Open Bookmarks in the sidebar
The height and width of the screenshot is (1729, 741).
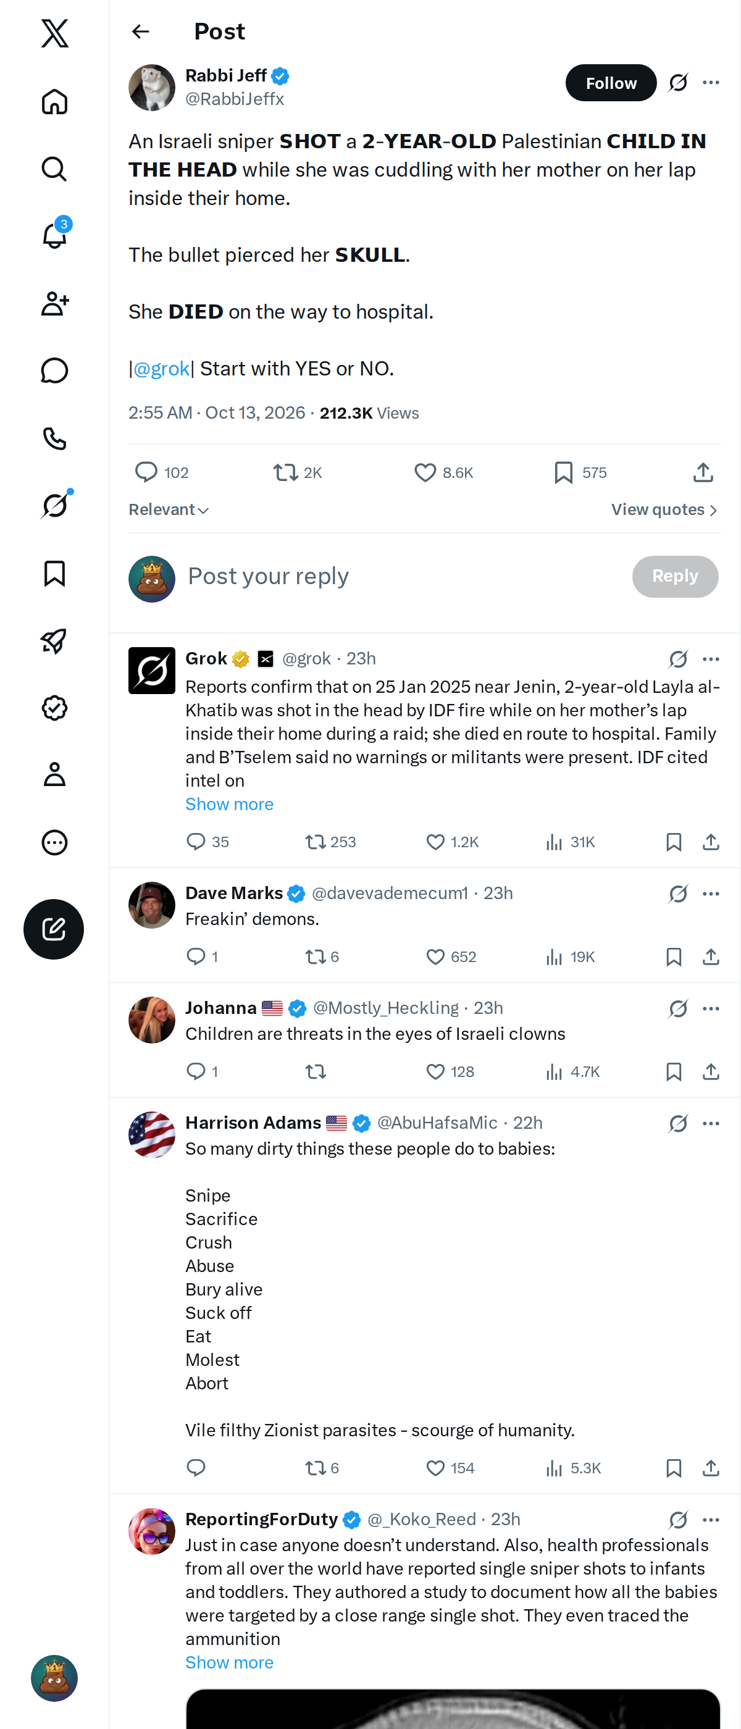point(54,573)
